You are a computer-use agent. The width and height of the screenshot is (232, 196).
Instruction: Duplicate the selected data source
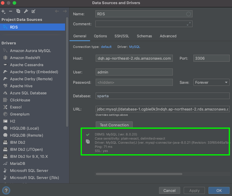pyautogui.click(x=18, y=11)
